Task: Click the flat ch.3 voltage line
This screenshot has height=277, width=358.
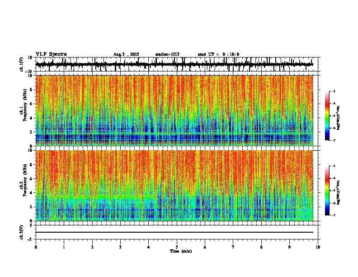Action: point(174,232)
